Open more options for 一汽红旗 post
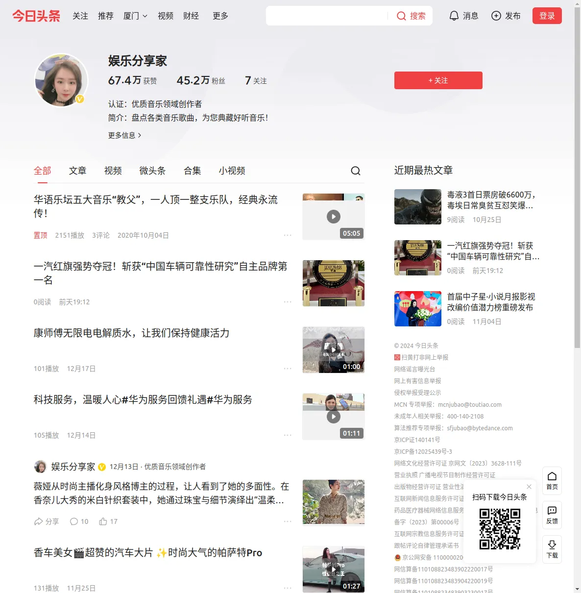This screenshot has height=593, width=581. (288, 302)
